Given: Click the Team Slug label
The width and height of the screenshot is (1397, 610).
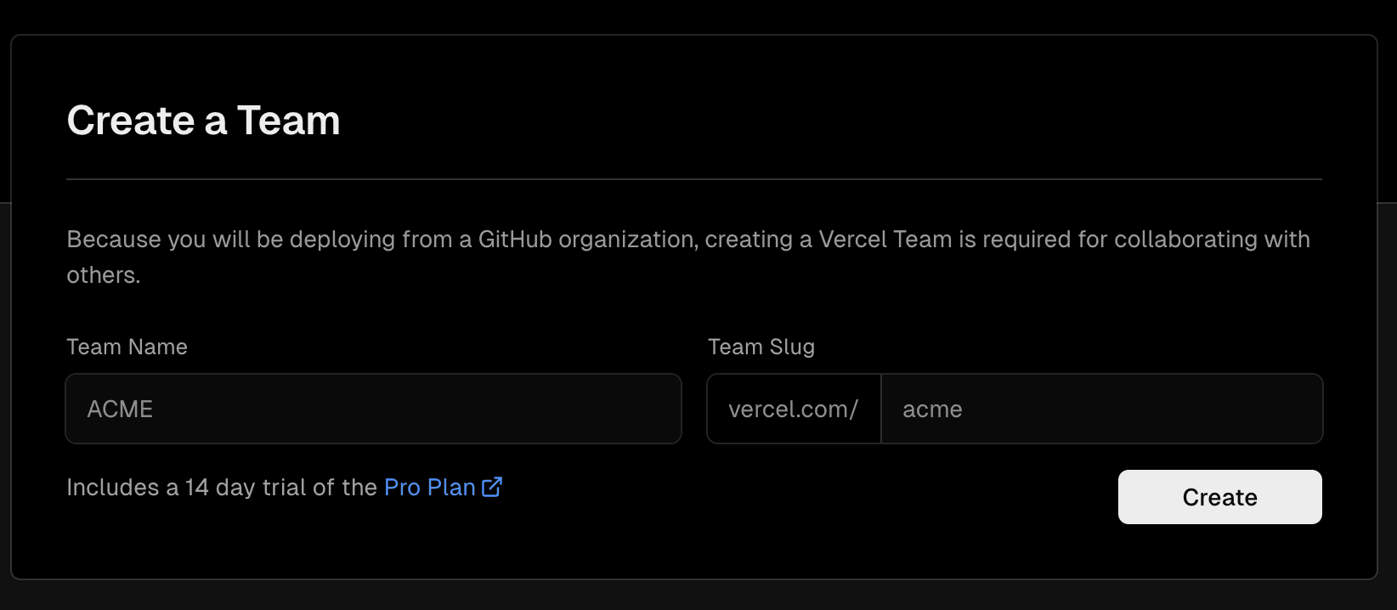Looking at the screenshot, I should [761, 347].
